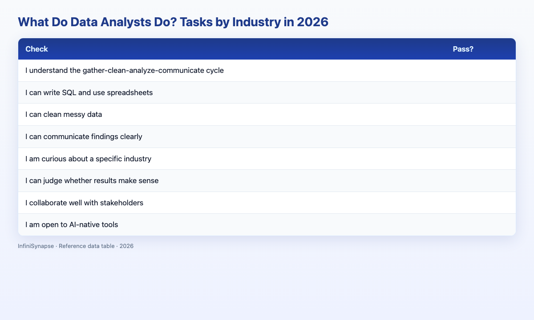Viewport: 534px width, 320px height.
Task: Click the Pass? cell for AI-native tools row
Action: [481, 225]
